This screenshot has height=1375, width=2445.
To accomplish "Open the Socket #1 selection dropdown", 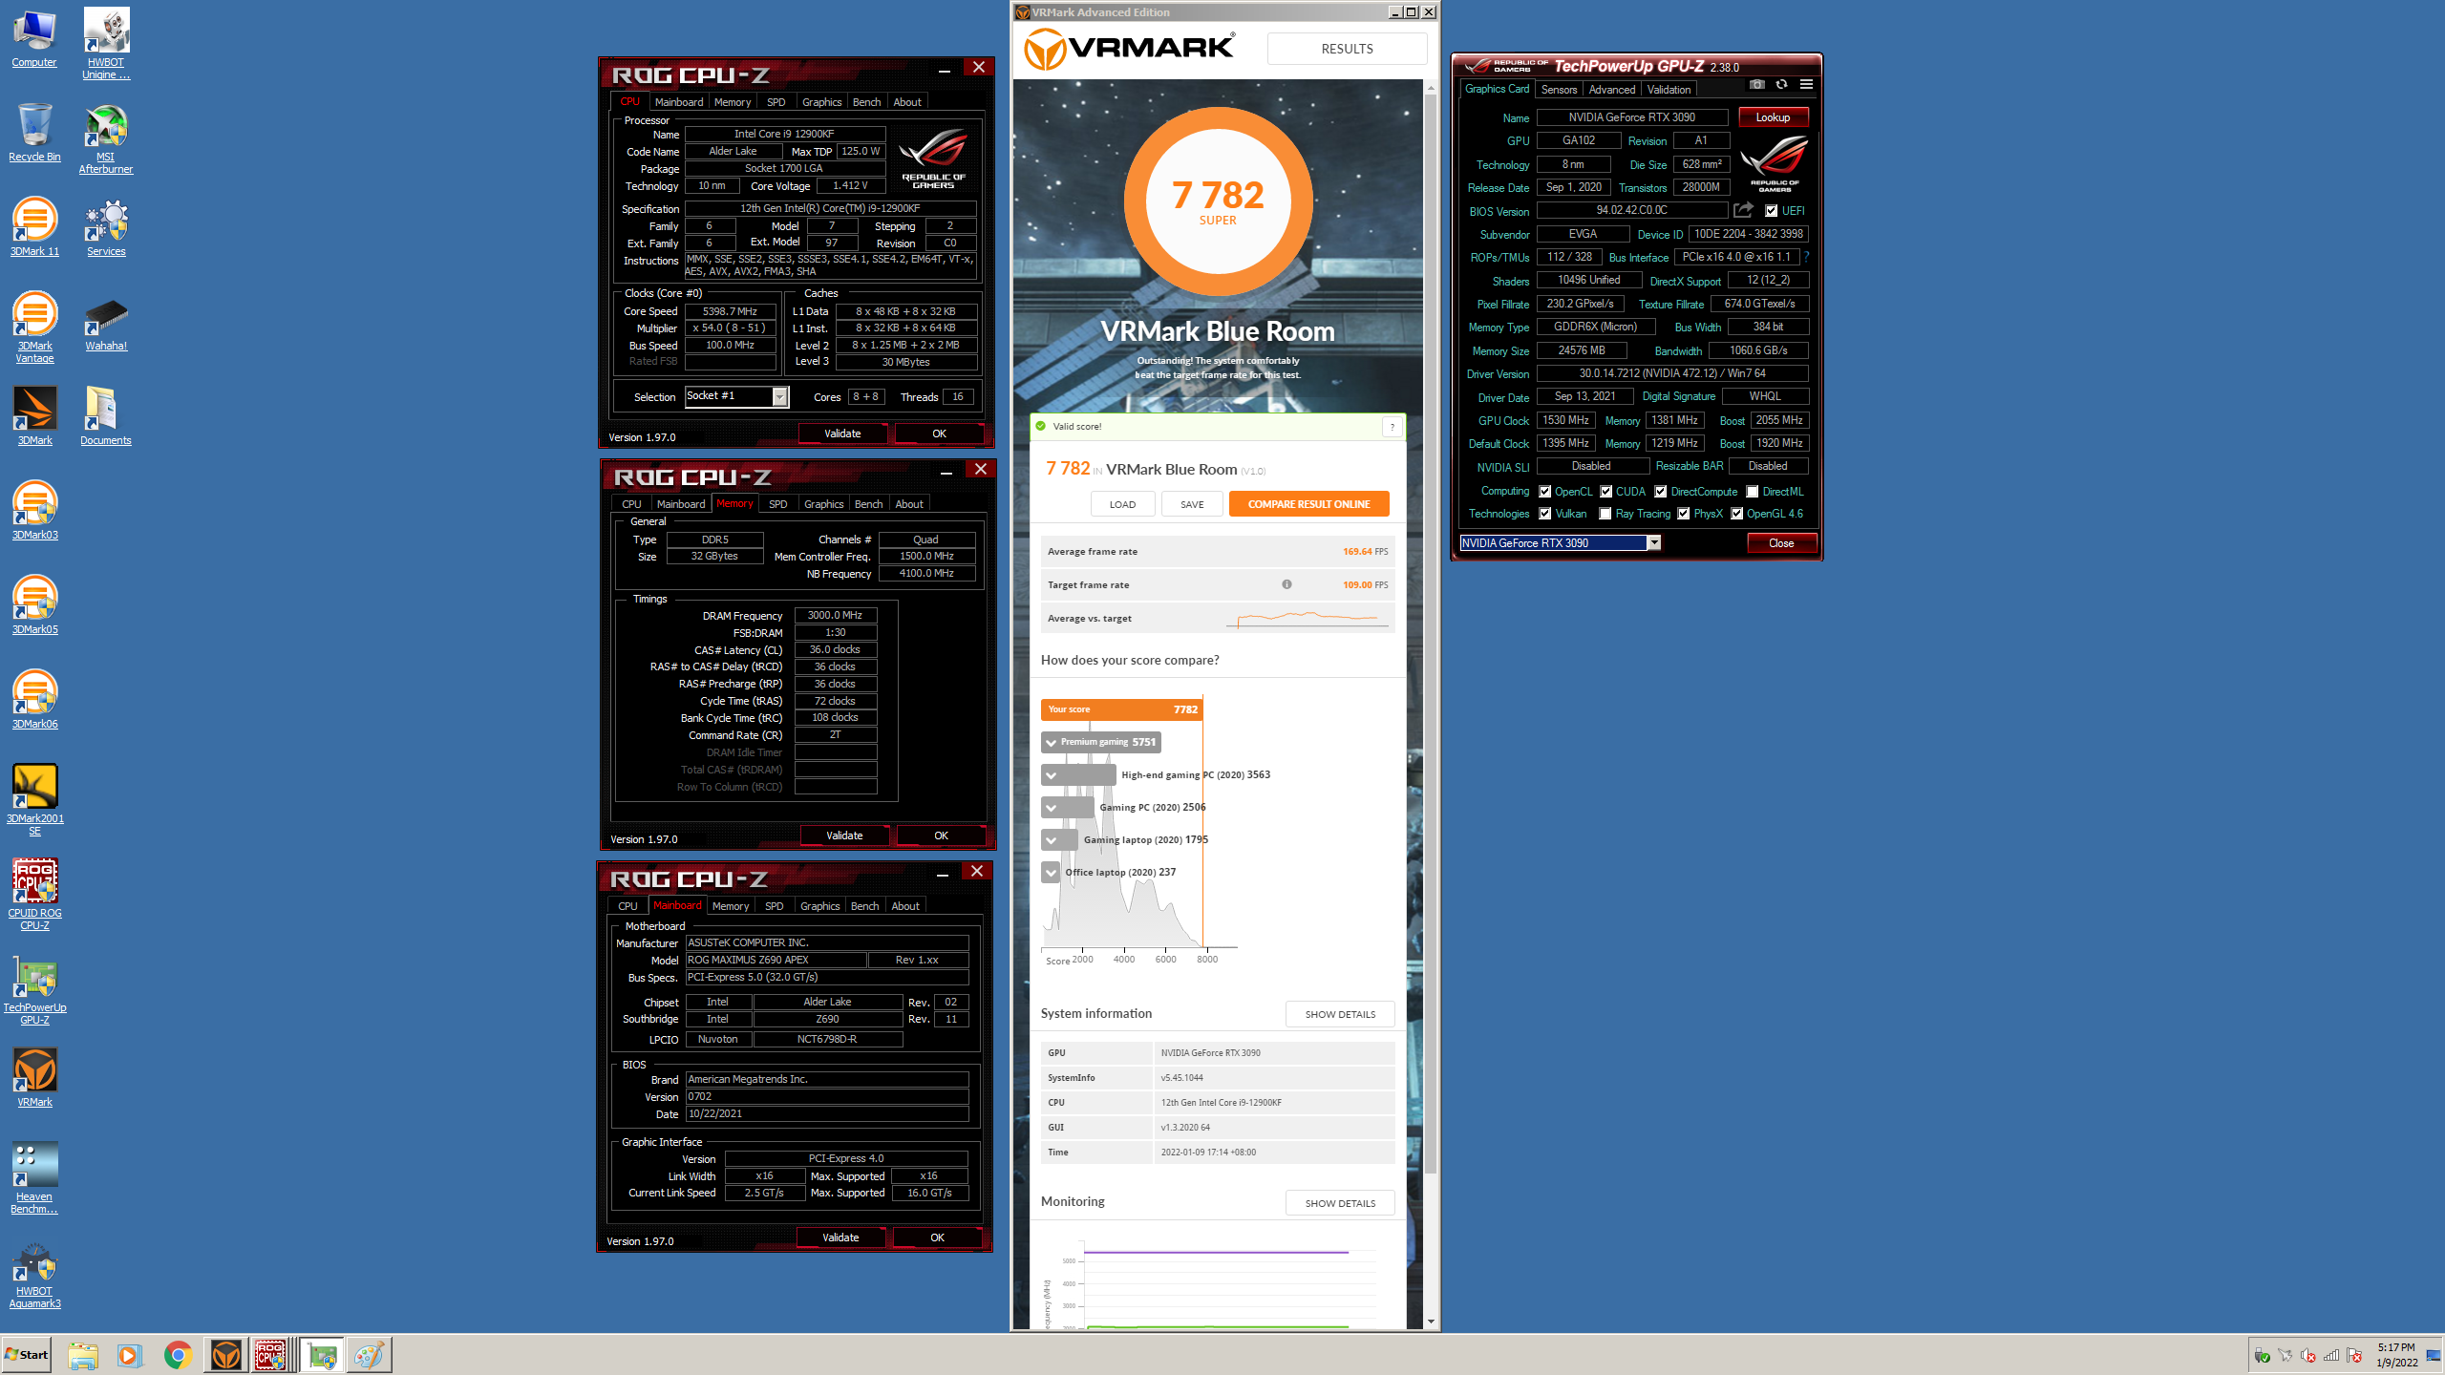I will (779, 396).
